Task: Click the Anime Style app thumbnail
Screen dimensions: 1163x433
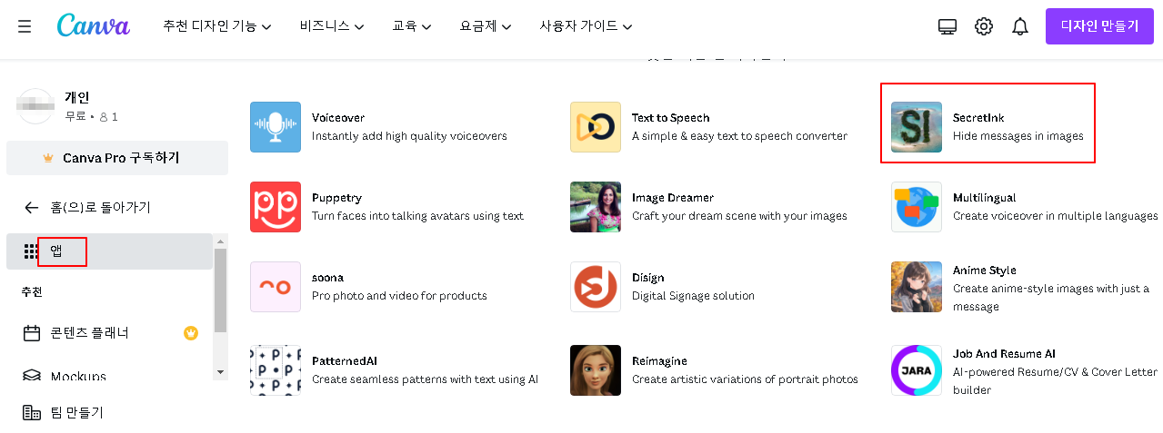Action: pyautogui.click(x=917, y=287)
